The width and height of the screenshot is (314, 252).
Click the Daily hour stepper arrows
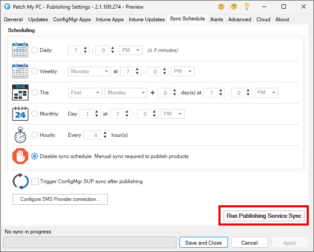coord(85,50)
